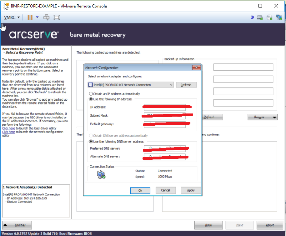
Task: Click the '1 Network Adapter(s) Detected' heading
Action: coord(28,187)
